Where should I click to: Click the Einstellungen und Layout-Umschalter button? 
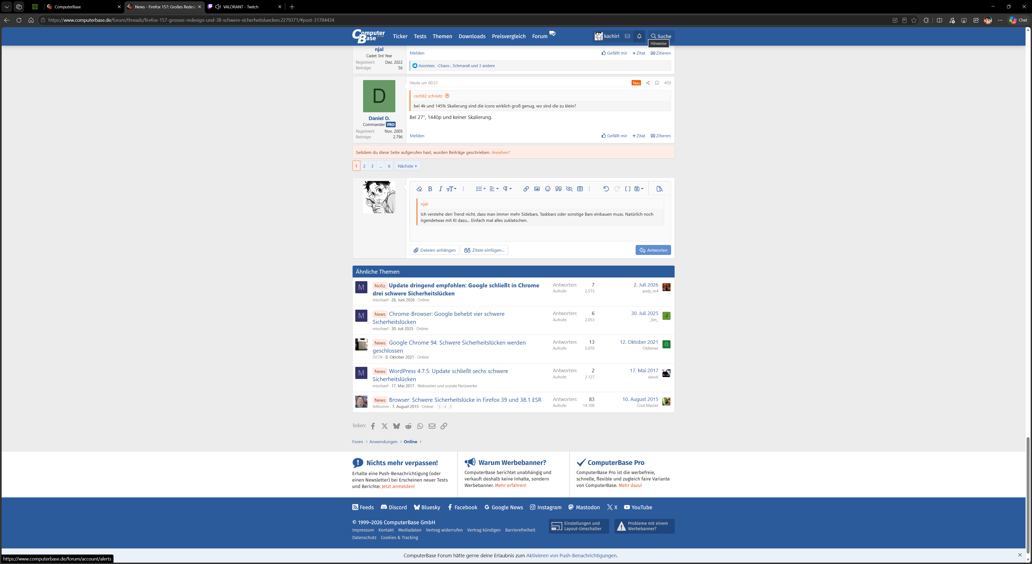(x=579, y=526)
